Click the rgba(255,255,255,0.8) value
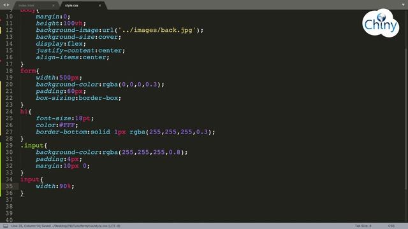 coord(143,152)
